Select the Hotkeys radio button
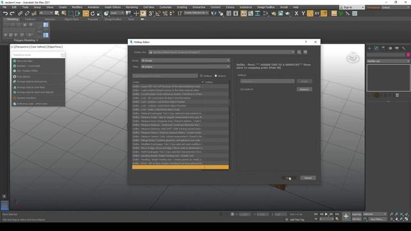The image size is (411, 231). click(x=201, y=76)
